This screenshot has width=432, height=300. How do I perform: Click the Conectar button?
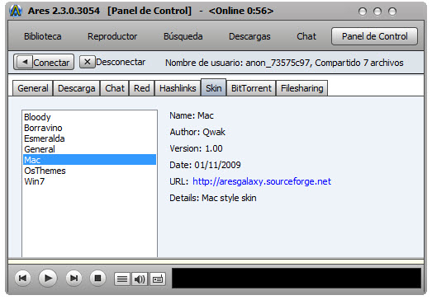44,62
